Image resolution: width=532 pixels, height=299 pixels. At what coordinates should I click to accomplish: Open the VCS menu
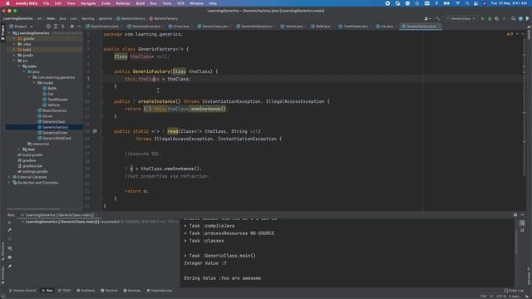coord(180,3)
